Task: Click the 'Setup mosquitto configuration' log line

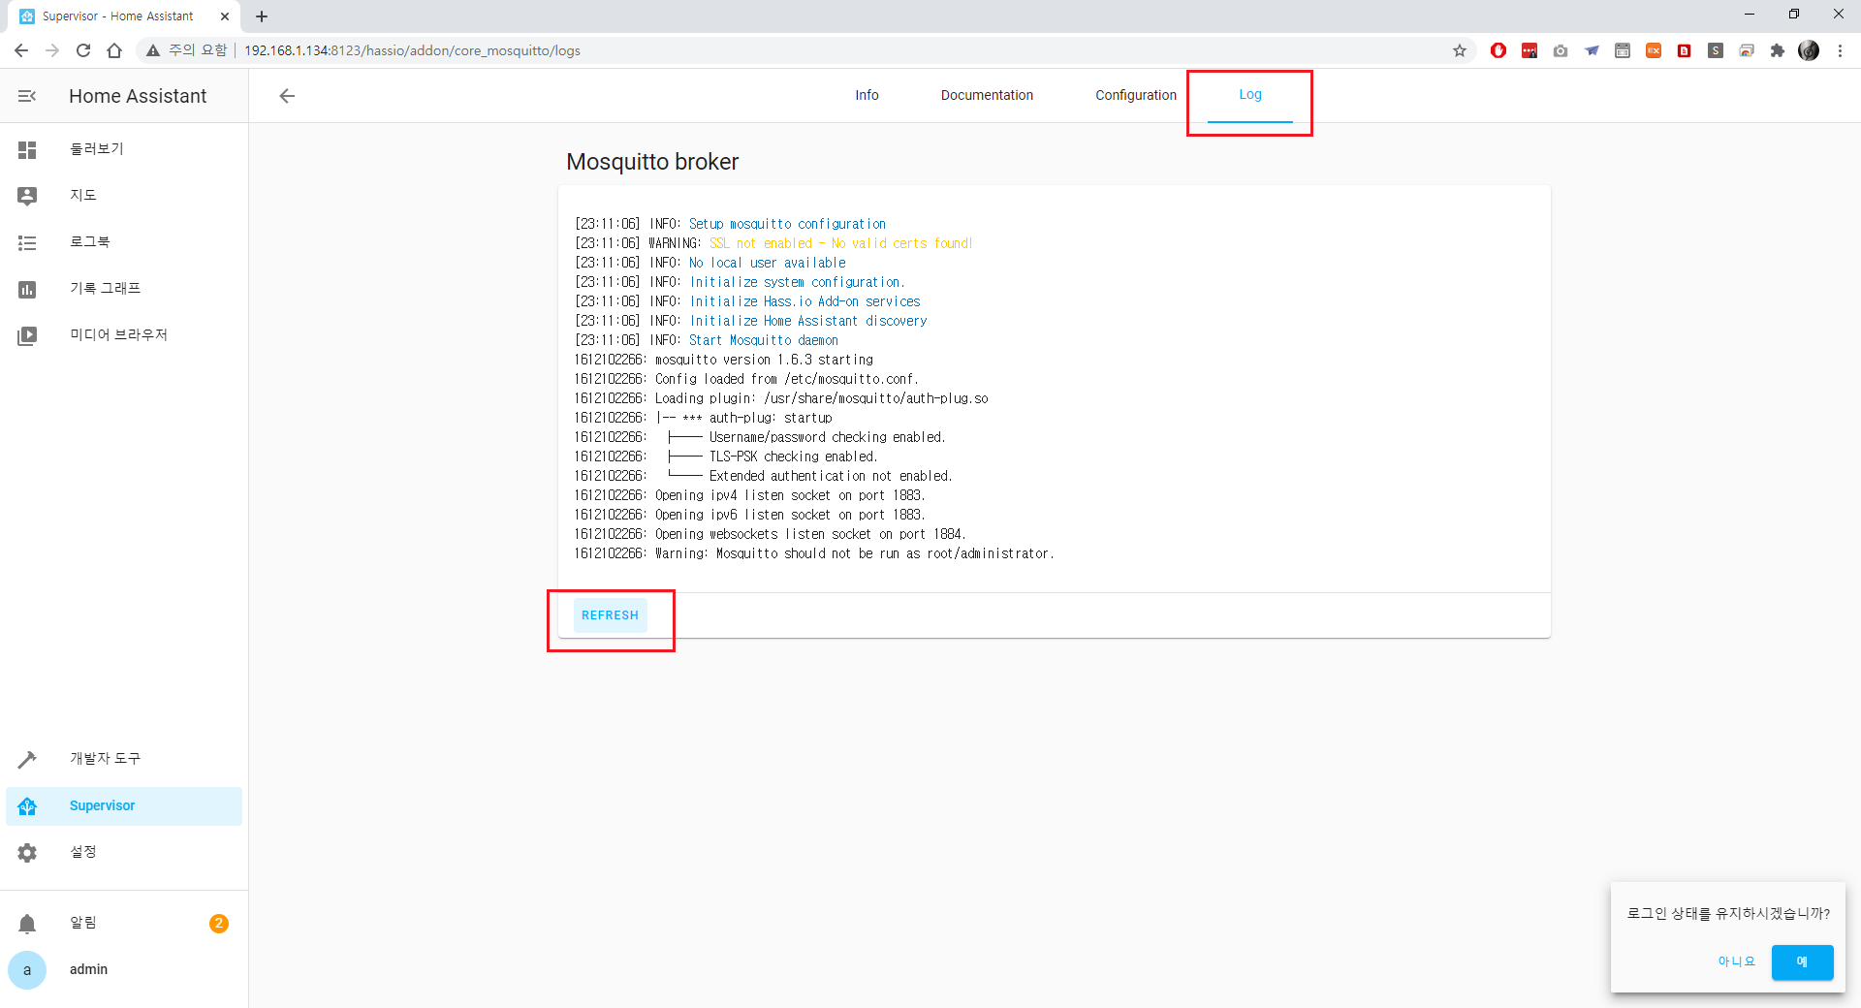Action: 730,224
